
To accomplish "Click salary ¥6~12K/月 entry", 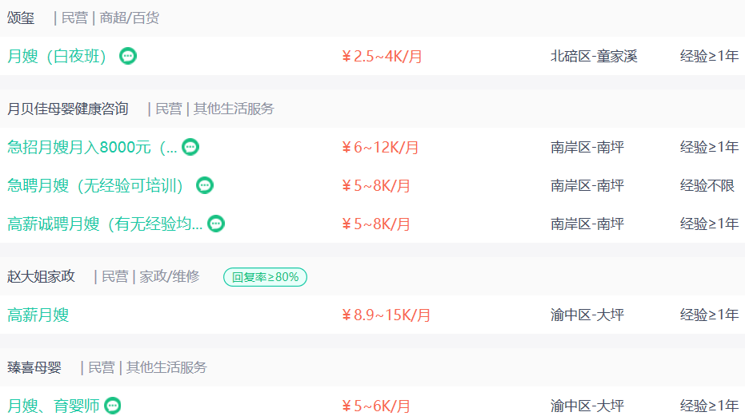I will 380,148.
